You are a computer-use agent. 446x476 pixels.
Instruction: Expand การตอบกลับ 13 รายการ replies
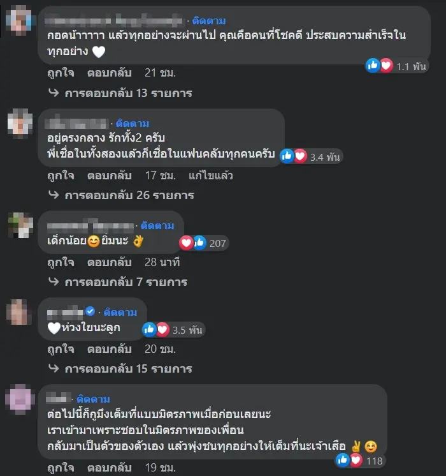click(x=120, y=93)
